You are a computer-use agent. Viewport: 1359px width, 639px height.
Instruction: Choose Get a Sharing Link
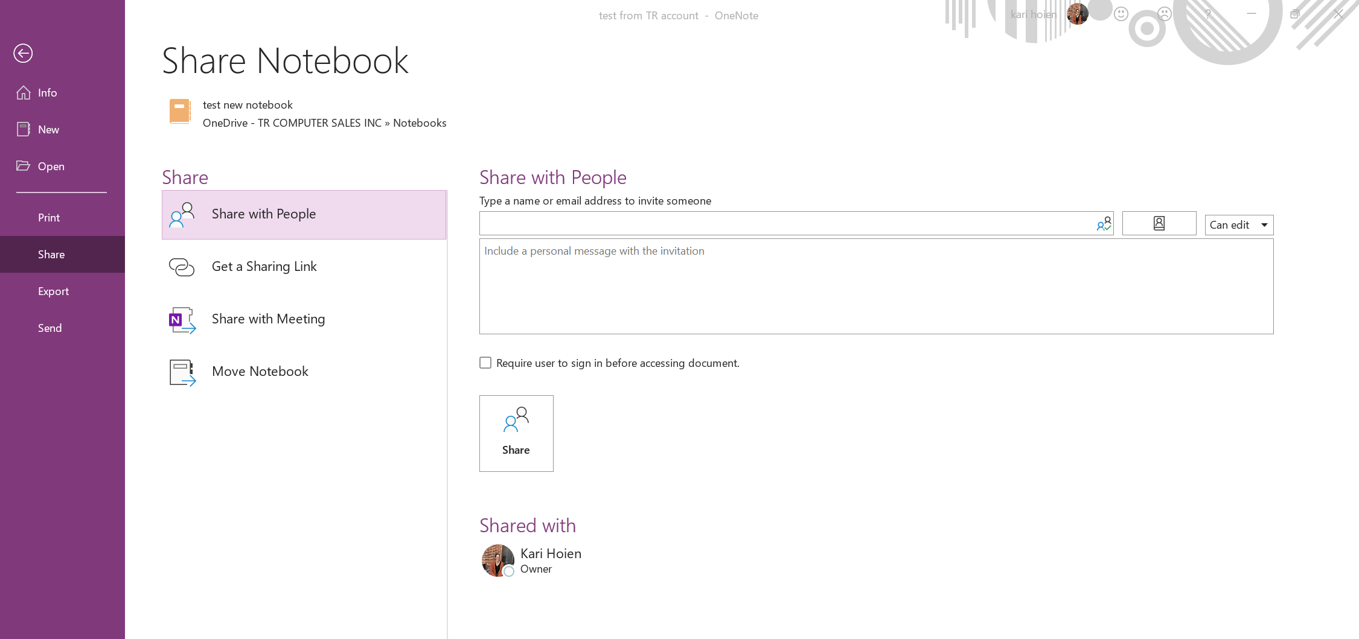(x=304, y=267)
